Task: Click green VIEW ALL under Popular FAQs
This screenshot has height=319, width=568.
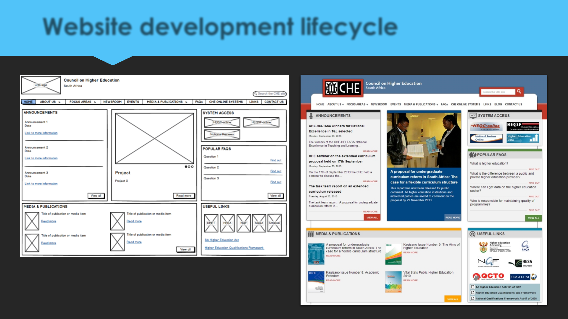Action: 533,218
